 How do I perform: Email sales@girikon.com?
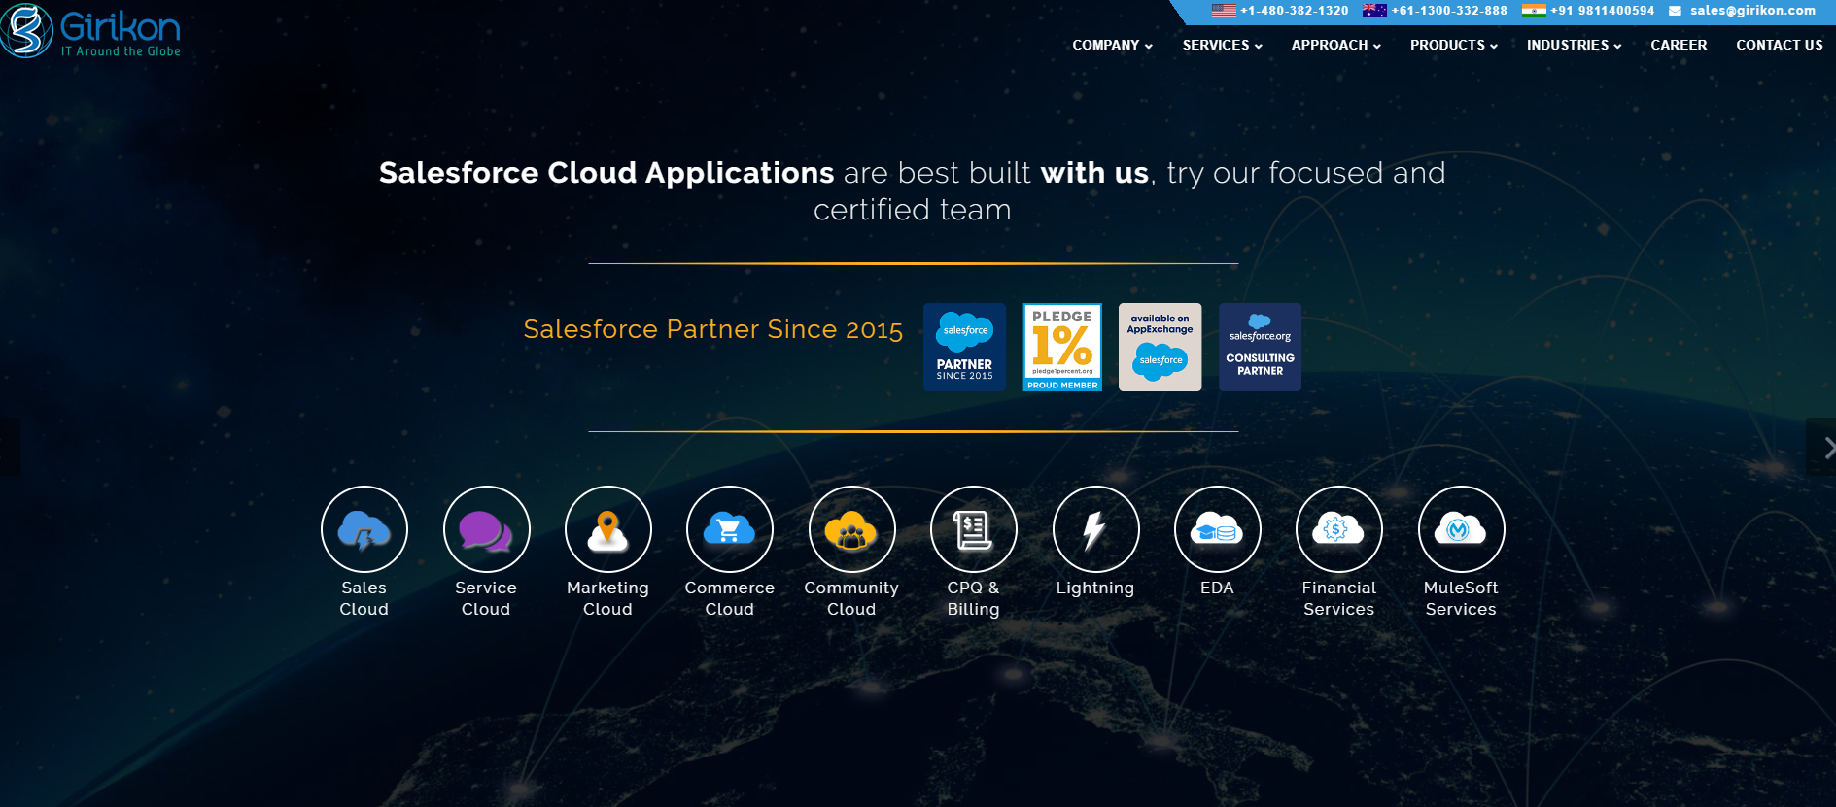coord(1752,11)
